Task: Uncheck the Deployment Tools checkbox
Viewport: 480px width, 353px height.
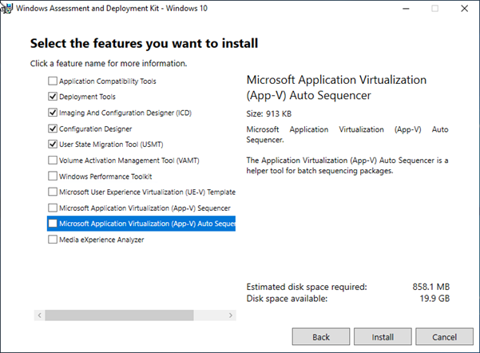Action: coord(53,97)
